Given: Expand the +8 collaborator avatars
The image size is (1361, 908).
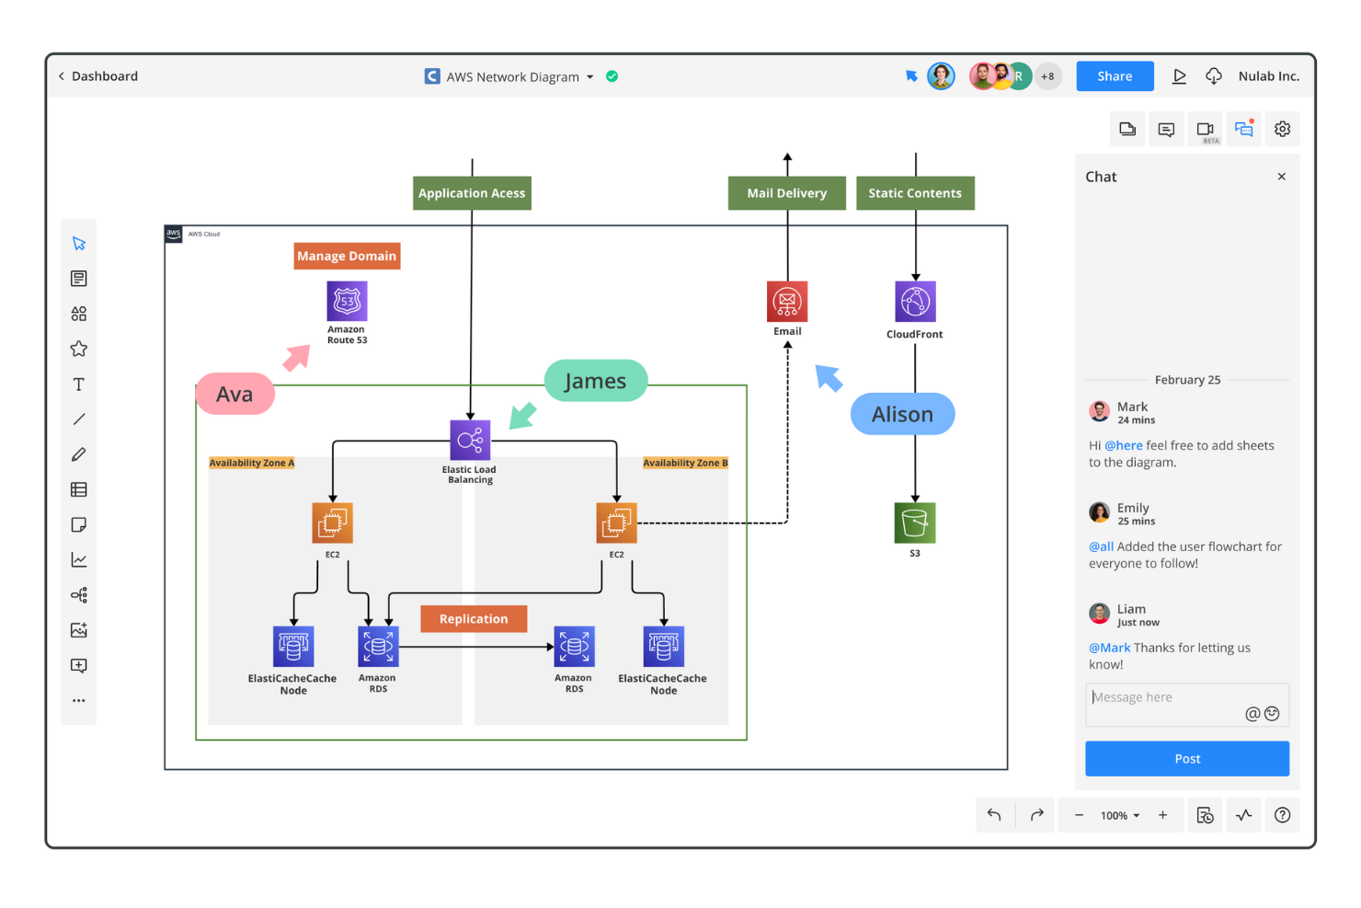Looking at the screenshot, I should tap(1047, 75).
